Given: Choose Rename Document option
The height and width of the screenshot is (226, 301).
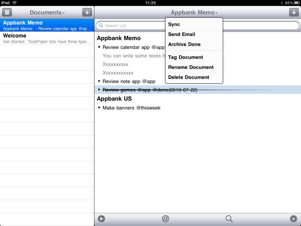Looking at the screenshot, I should [194, 67].
